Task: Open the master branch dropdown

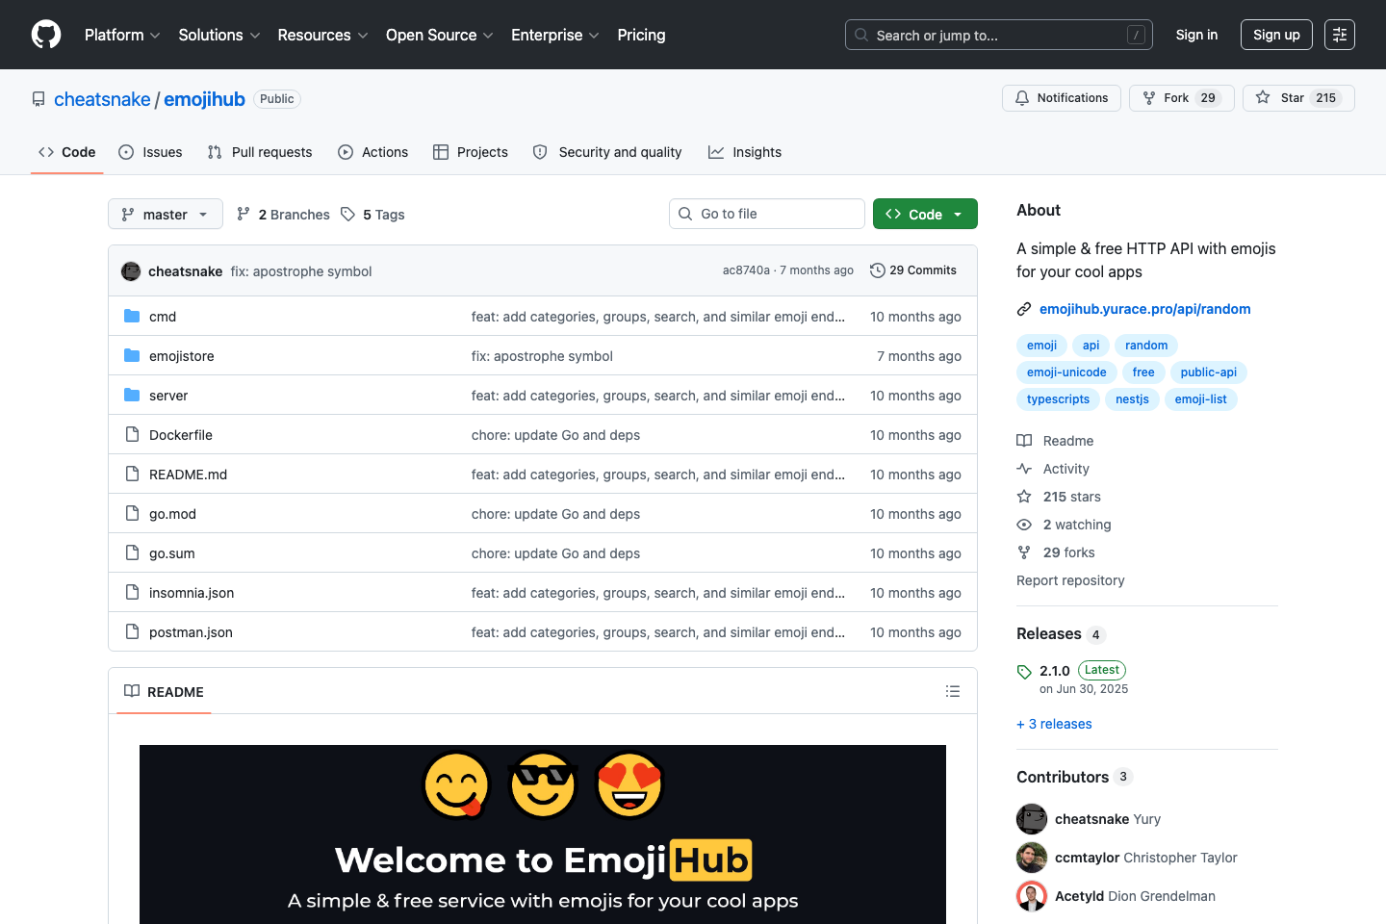Action: click(x=165, y=214)
